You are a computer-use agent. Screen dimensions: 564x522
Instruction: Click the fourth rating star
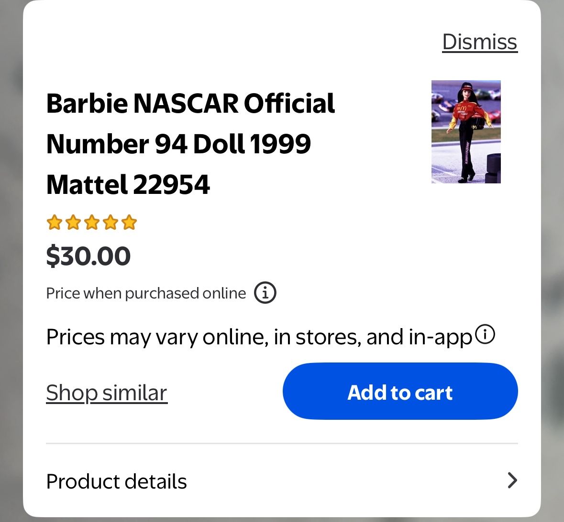[110, 223]
